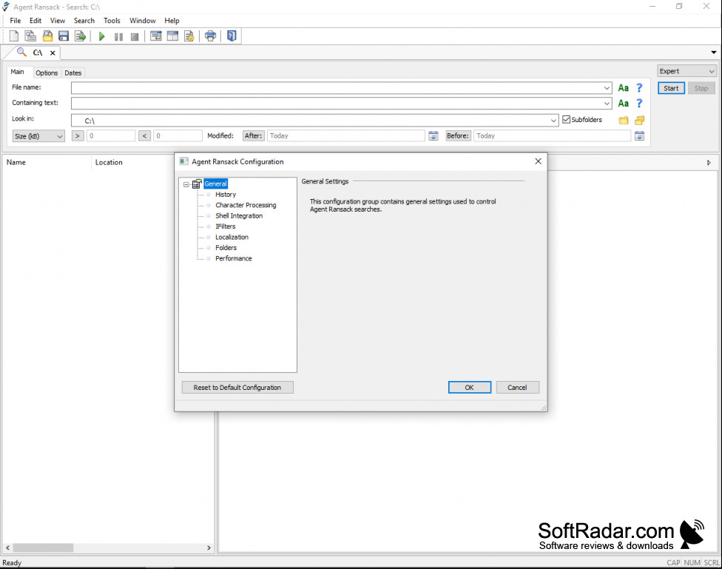Image resolution: width=722 pixels, height=569 pixels.
Task: Switch to the Dates tab
Action: 72,73
